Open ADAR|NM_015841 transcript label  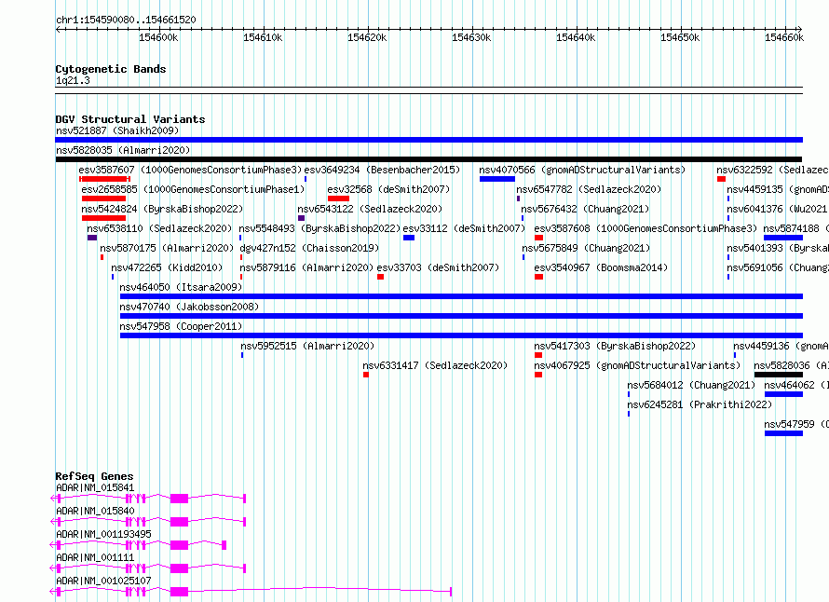[x=95, y=487]
